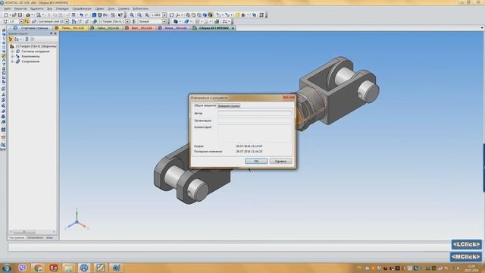The width and height of the screenshot is (485, 273).
Task: Expand the Сопряжения node
Action: click(12, 61)
